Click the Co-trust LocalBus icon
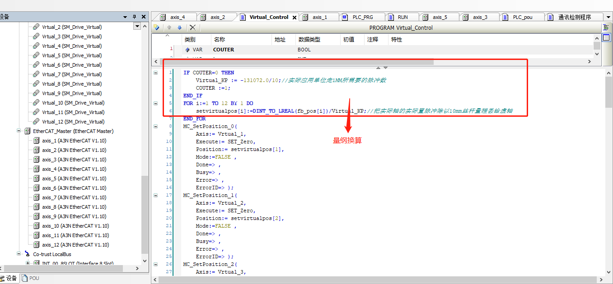This screenshot has height=284, width=613. click(x=28, y=254)
